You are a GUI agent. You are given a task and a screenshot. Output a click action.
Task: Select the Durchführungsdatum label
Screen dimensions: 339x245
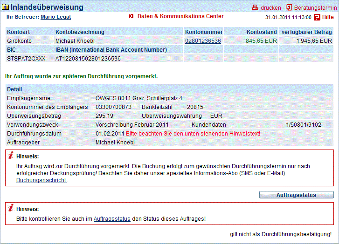[34, 134]
